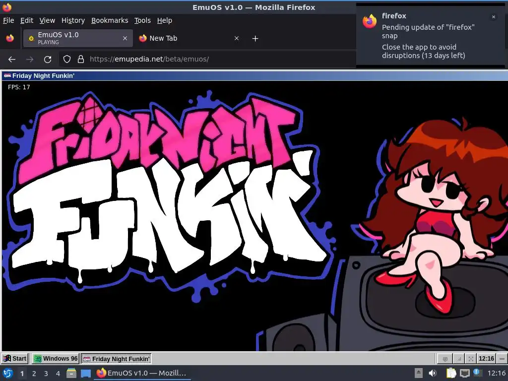Image resolution: width=508 pixels, height=381 pixels.
Task: Click the Friday Night Funkin' window title bar
Action: point(254,76)
